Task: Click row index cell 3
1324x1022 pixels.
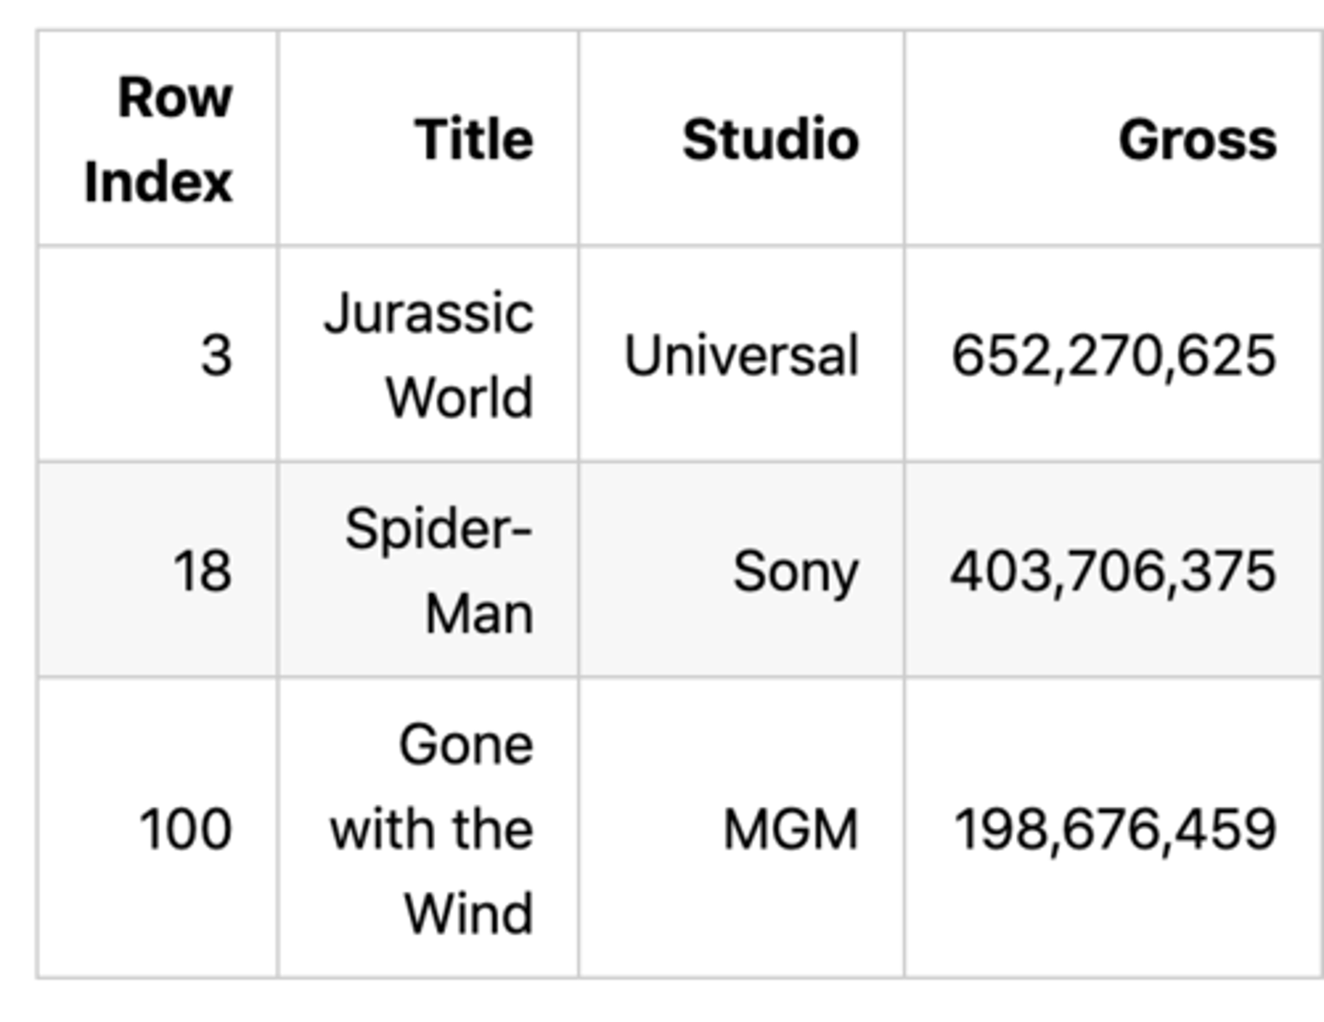Action: 216,355
